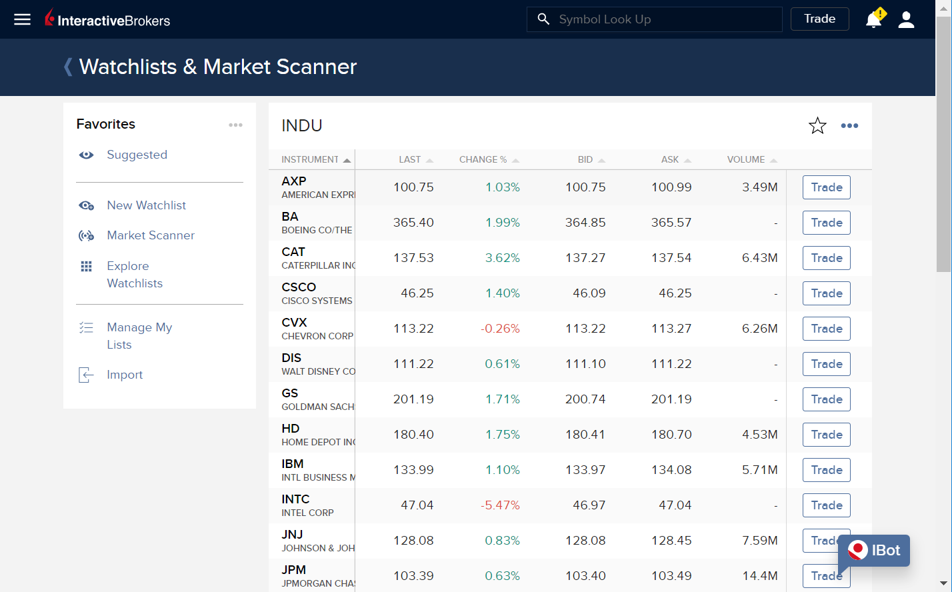Open Explore Watchlists
The height and width of the screenshot is (592, 952).
135,275
